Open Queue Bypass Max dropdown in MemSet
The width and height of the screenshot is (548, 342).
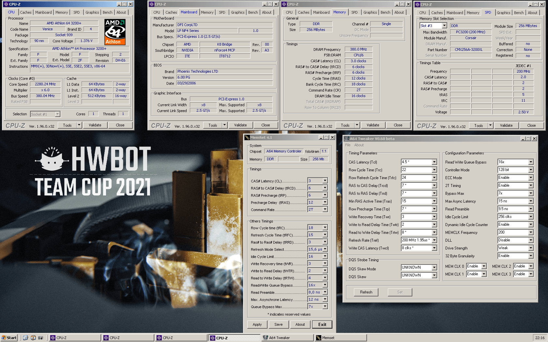[x=325, y=306]
